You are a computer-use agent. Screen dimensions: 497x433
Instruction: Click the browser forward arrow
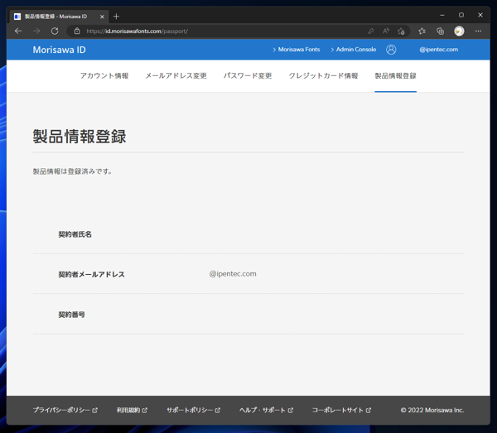pos(36,31)
